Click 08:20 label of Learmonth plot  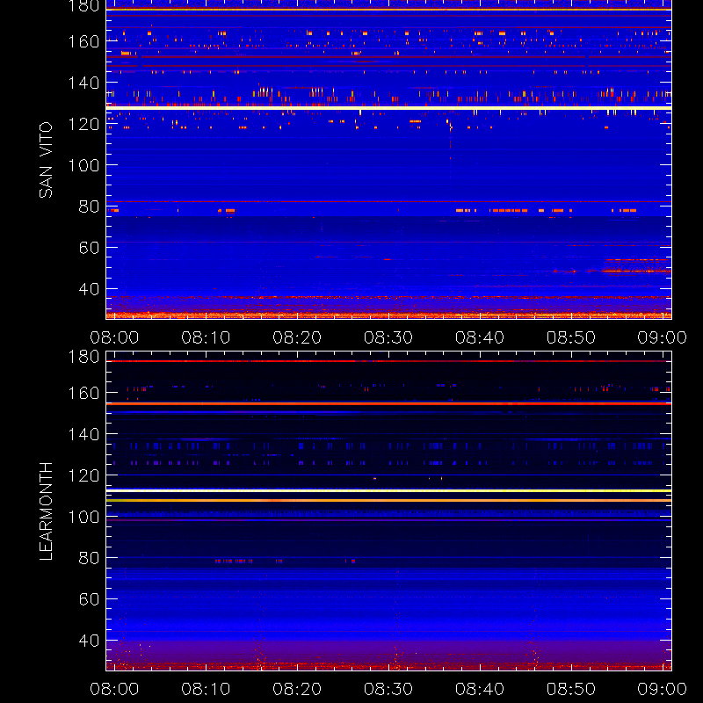[297, 689]
